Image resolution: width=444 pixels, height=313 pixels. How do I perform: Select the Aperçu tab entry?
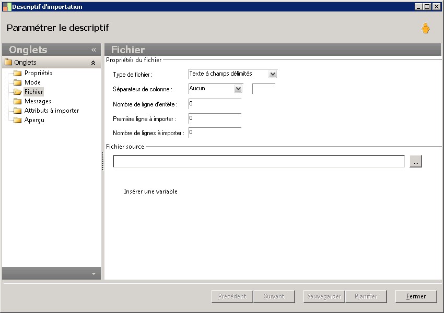(x=34, y=120)
